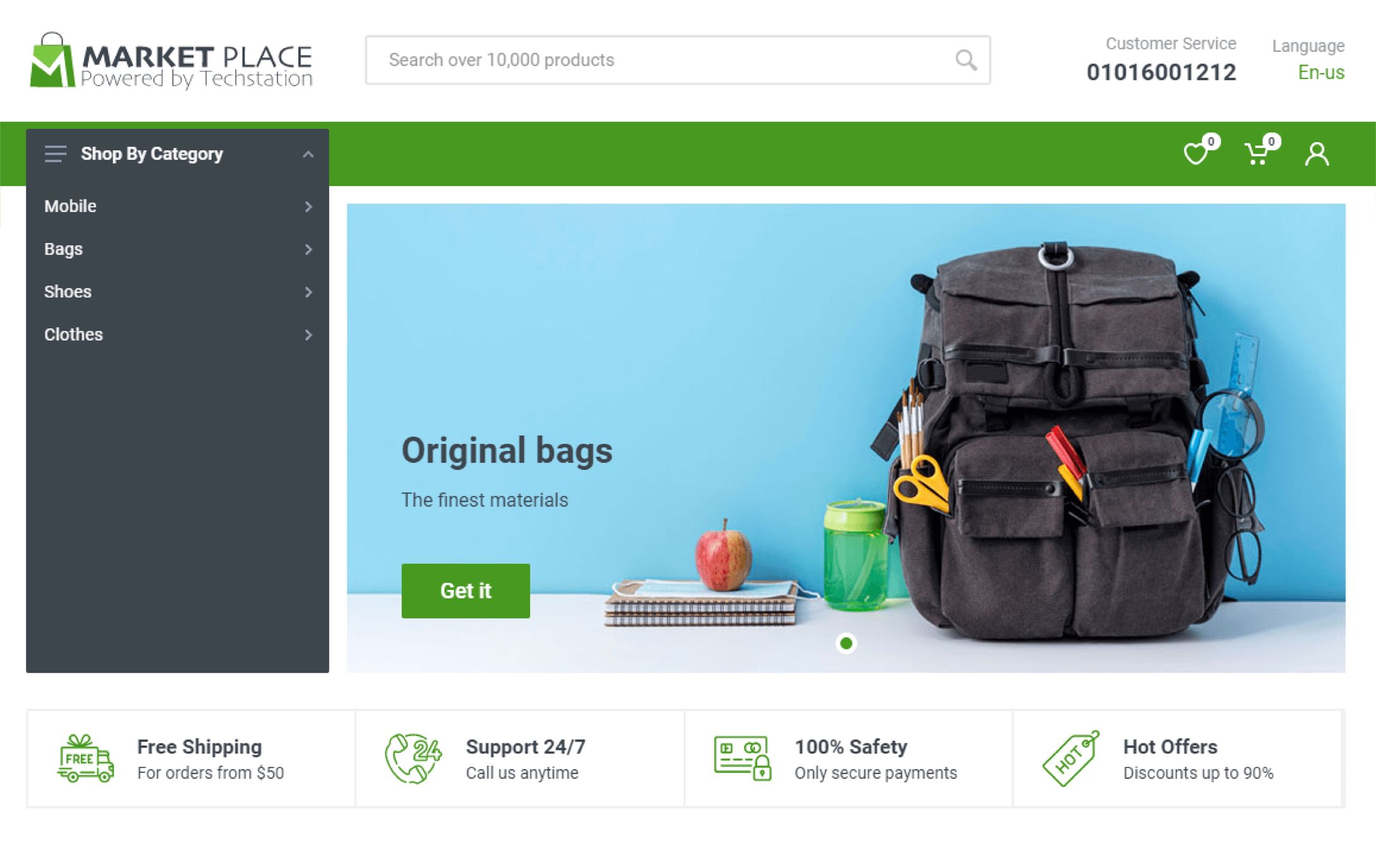The height and width of the screenshot is (847, 1376).
Task: Click the search magnifier icon
Action: pyautogui.click(x=966, y=60)
